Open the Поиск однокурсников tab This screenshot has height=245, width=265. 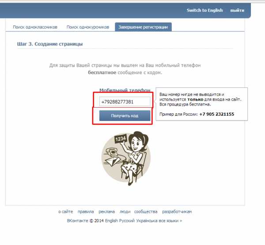point(88,27)
